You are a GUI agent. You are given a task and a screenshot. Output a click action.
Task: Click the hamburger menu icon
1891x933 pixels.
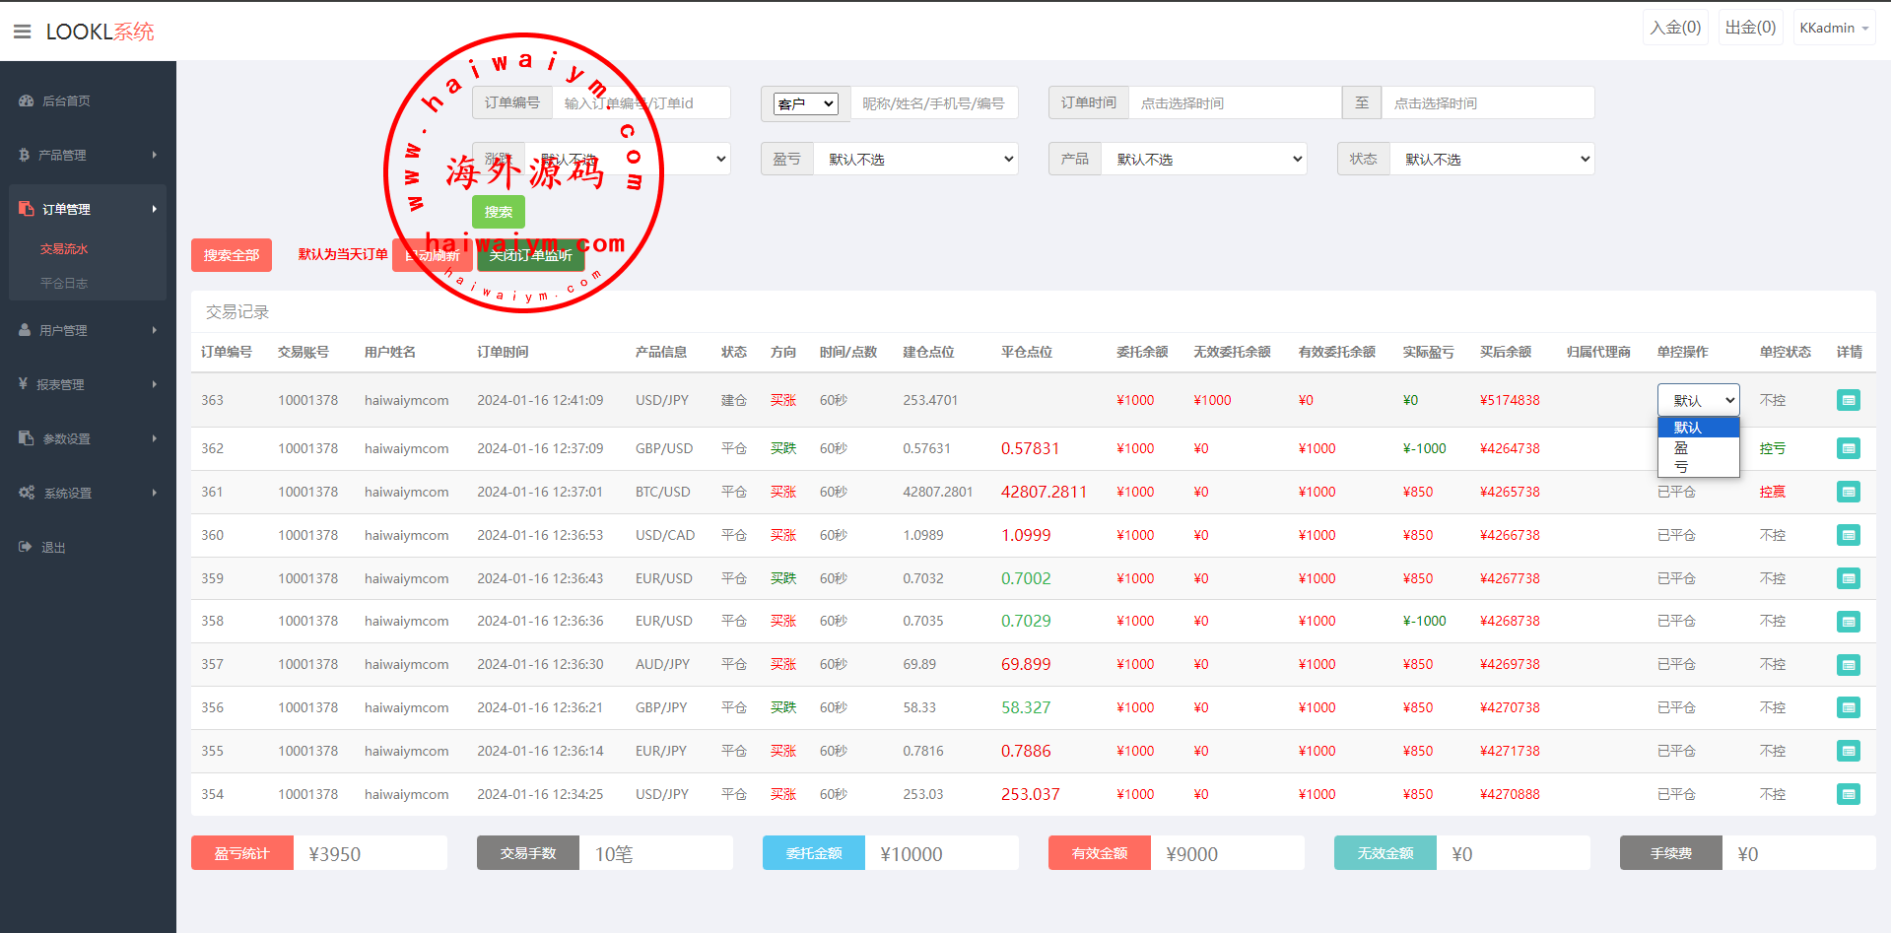pos(22,32)
